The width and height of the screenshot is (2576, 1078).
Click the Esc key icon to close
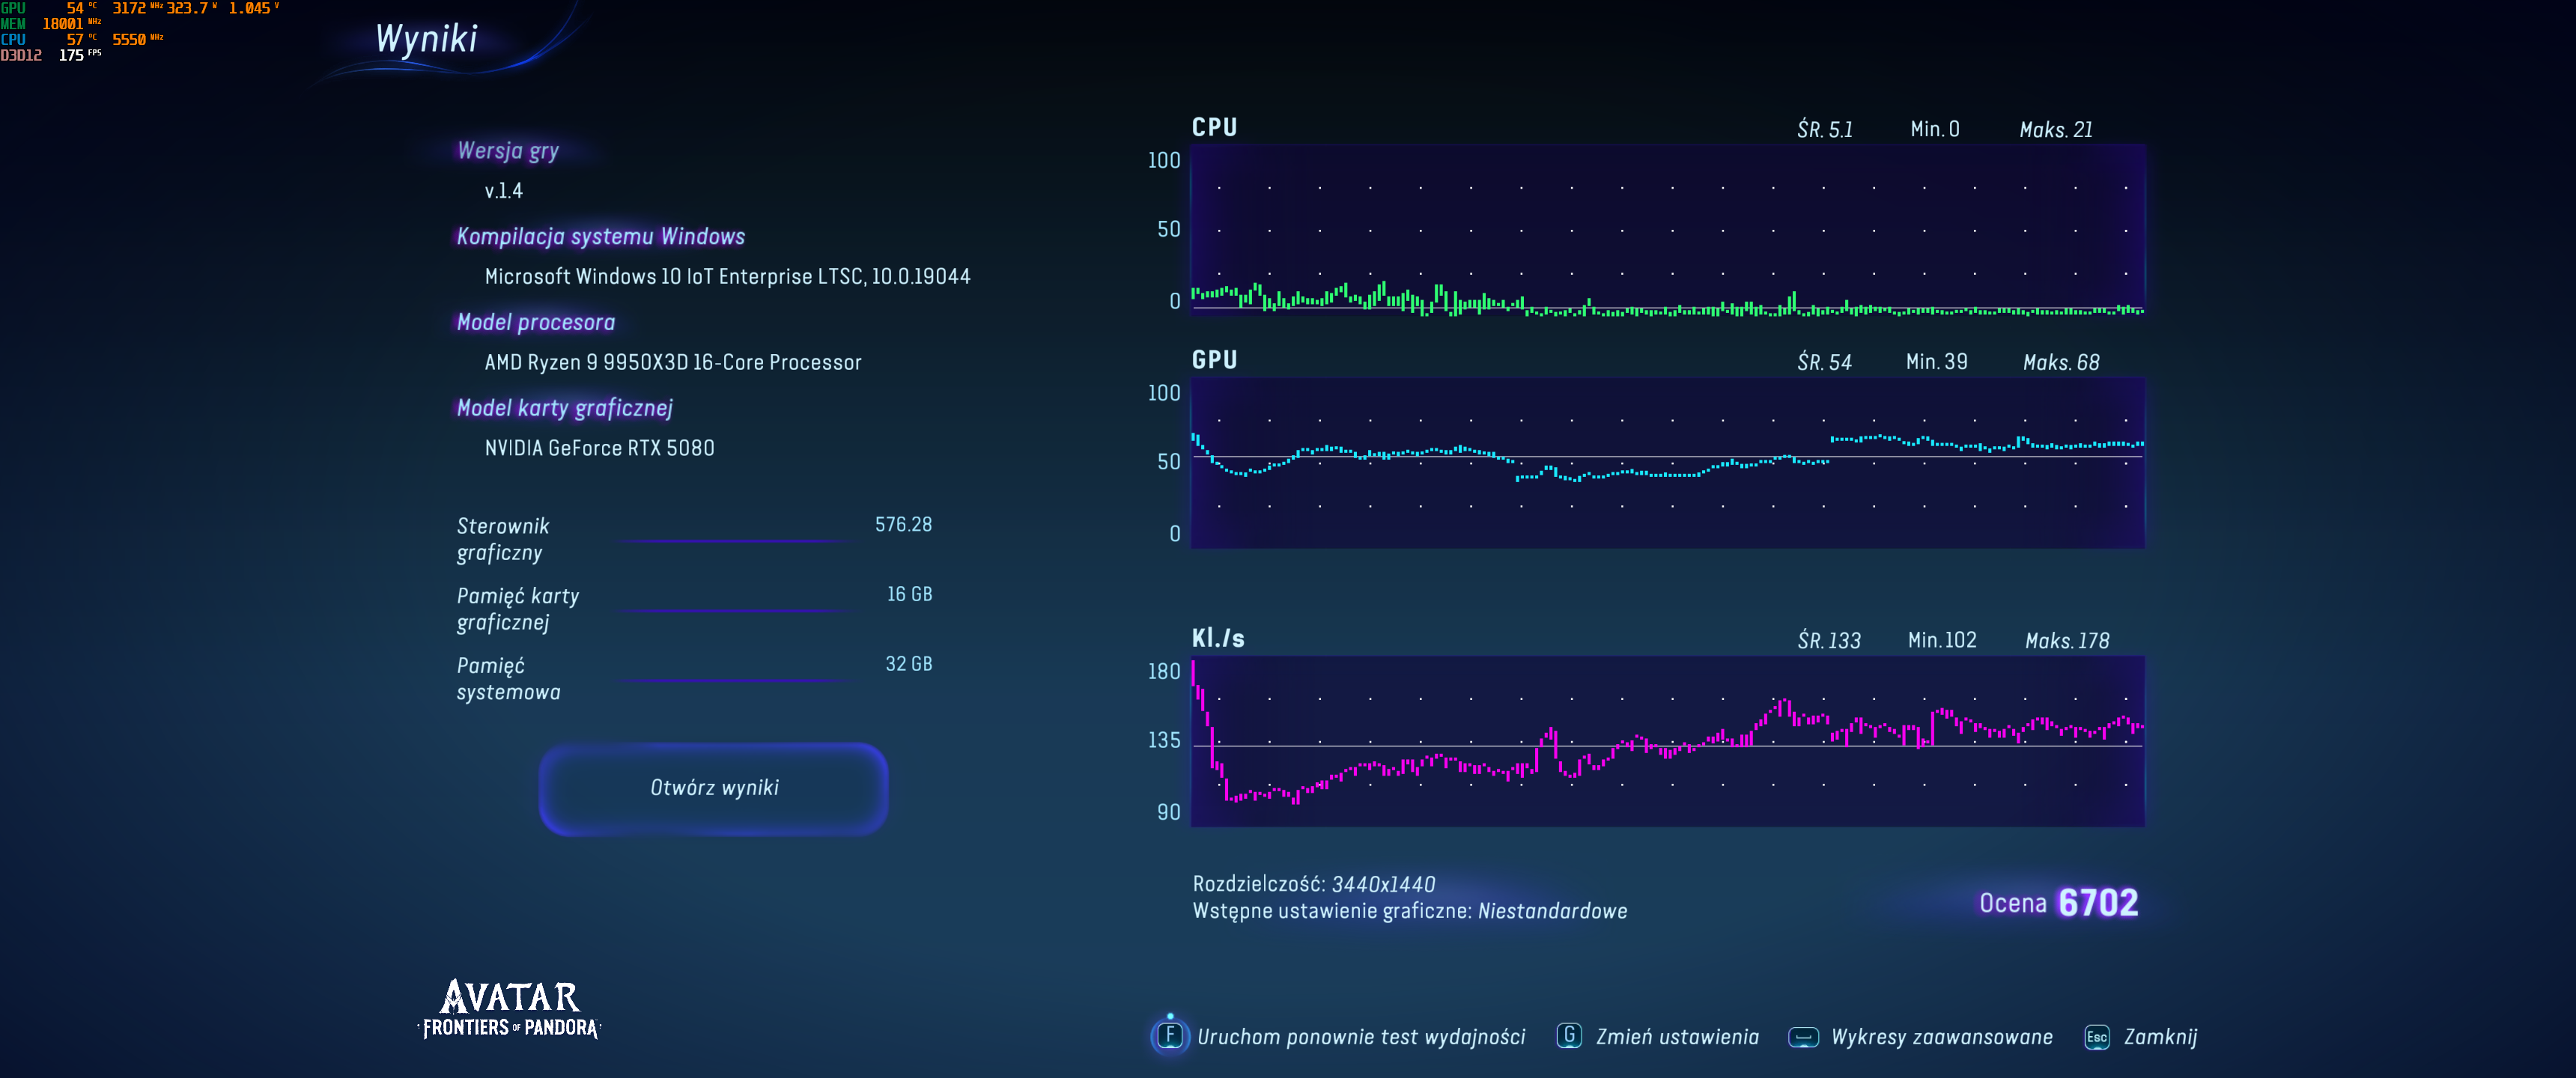[2096, 1037]
